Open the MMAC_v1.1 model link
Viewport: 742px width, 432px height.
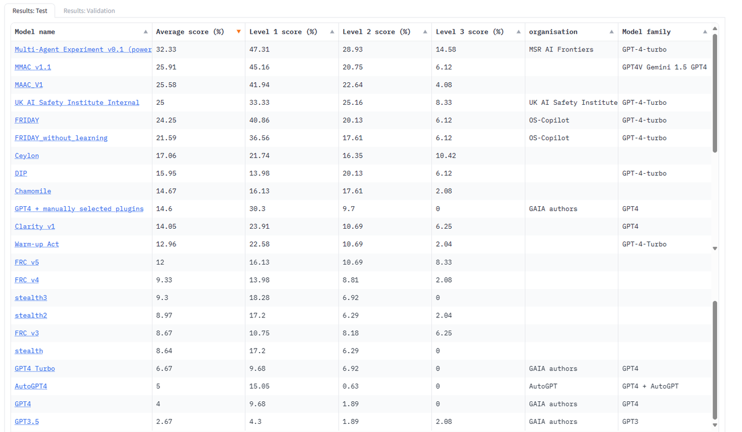point(33,67)
